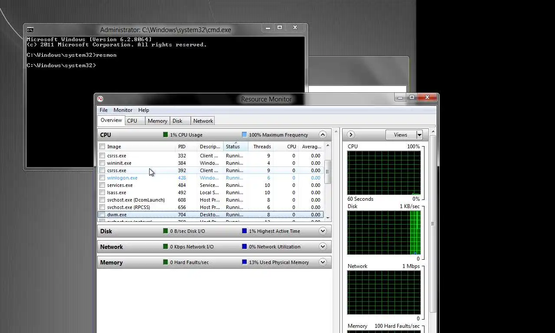Maximize the cmd.exe window
Viewport: 555px width, 333px height.
coord(280,27)
